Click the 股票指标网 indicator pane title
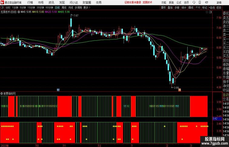The width and height of the screenshot is (229, 147). 9,94
